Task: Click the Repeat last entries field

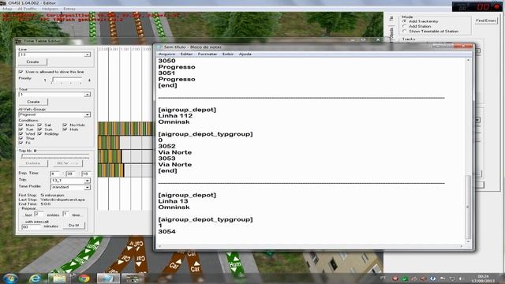Action: click(x=39, y=214)
